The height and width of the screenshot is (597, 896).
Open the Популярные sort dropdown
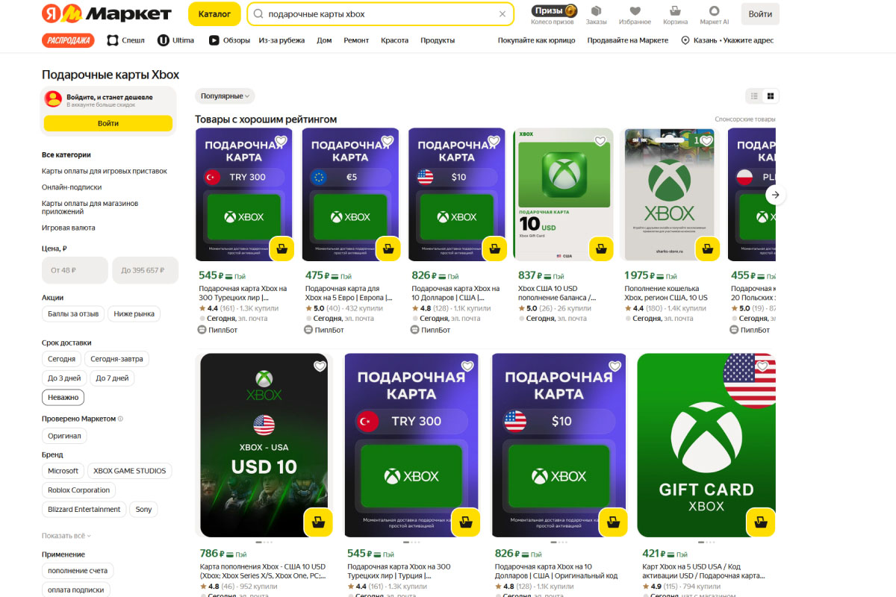coord(225,96)
